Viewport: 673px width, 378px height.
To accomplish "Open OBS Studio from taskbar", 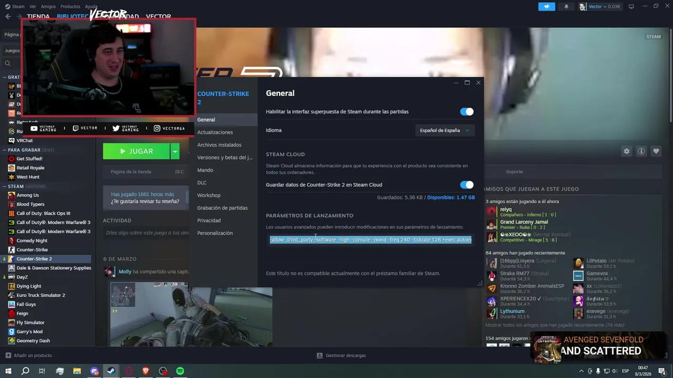I will (x=163, y=371).
